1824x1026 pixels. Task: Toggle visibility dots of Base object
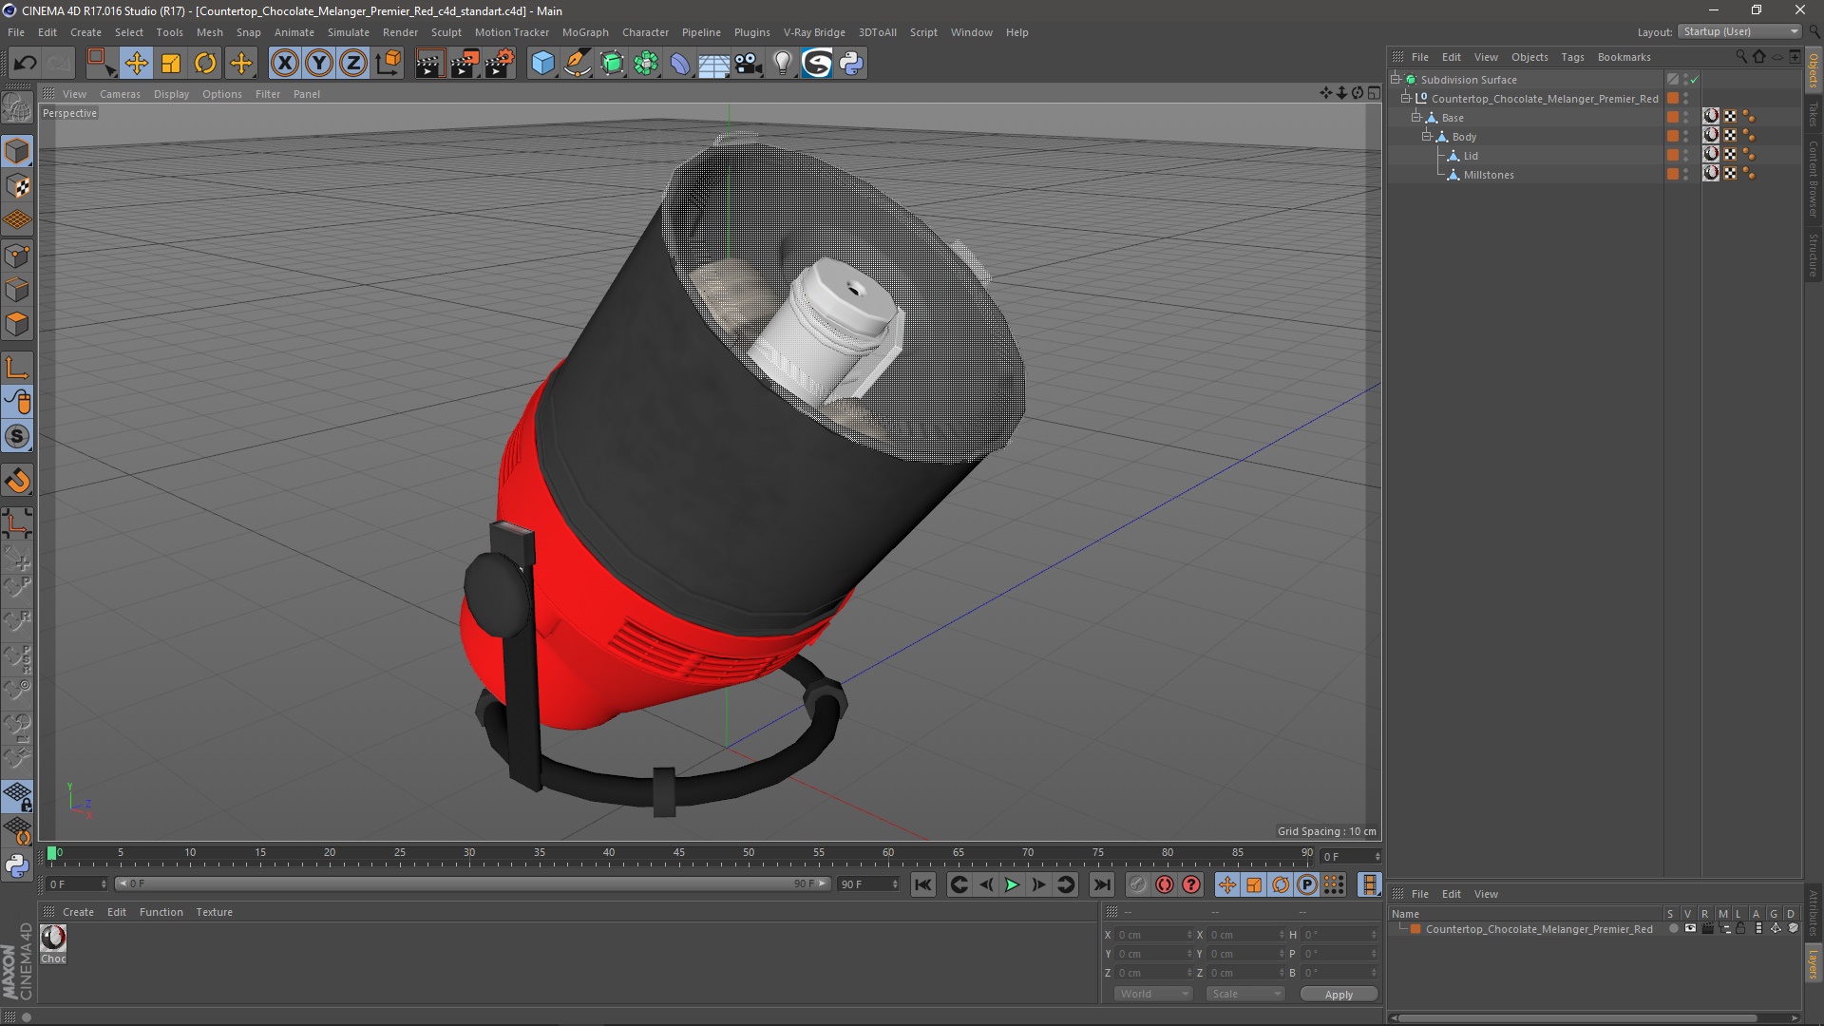[1686, 118]
